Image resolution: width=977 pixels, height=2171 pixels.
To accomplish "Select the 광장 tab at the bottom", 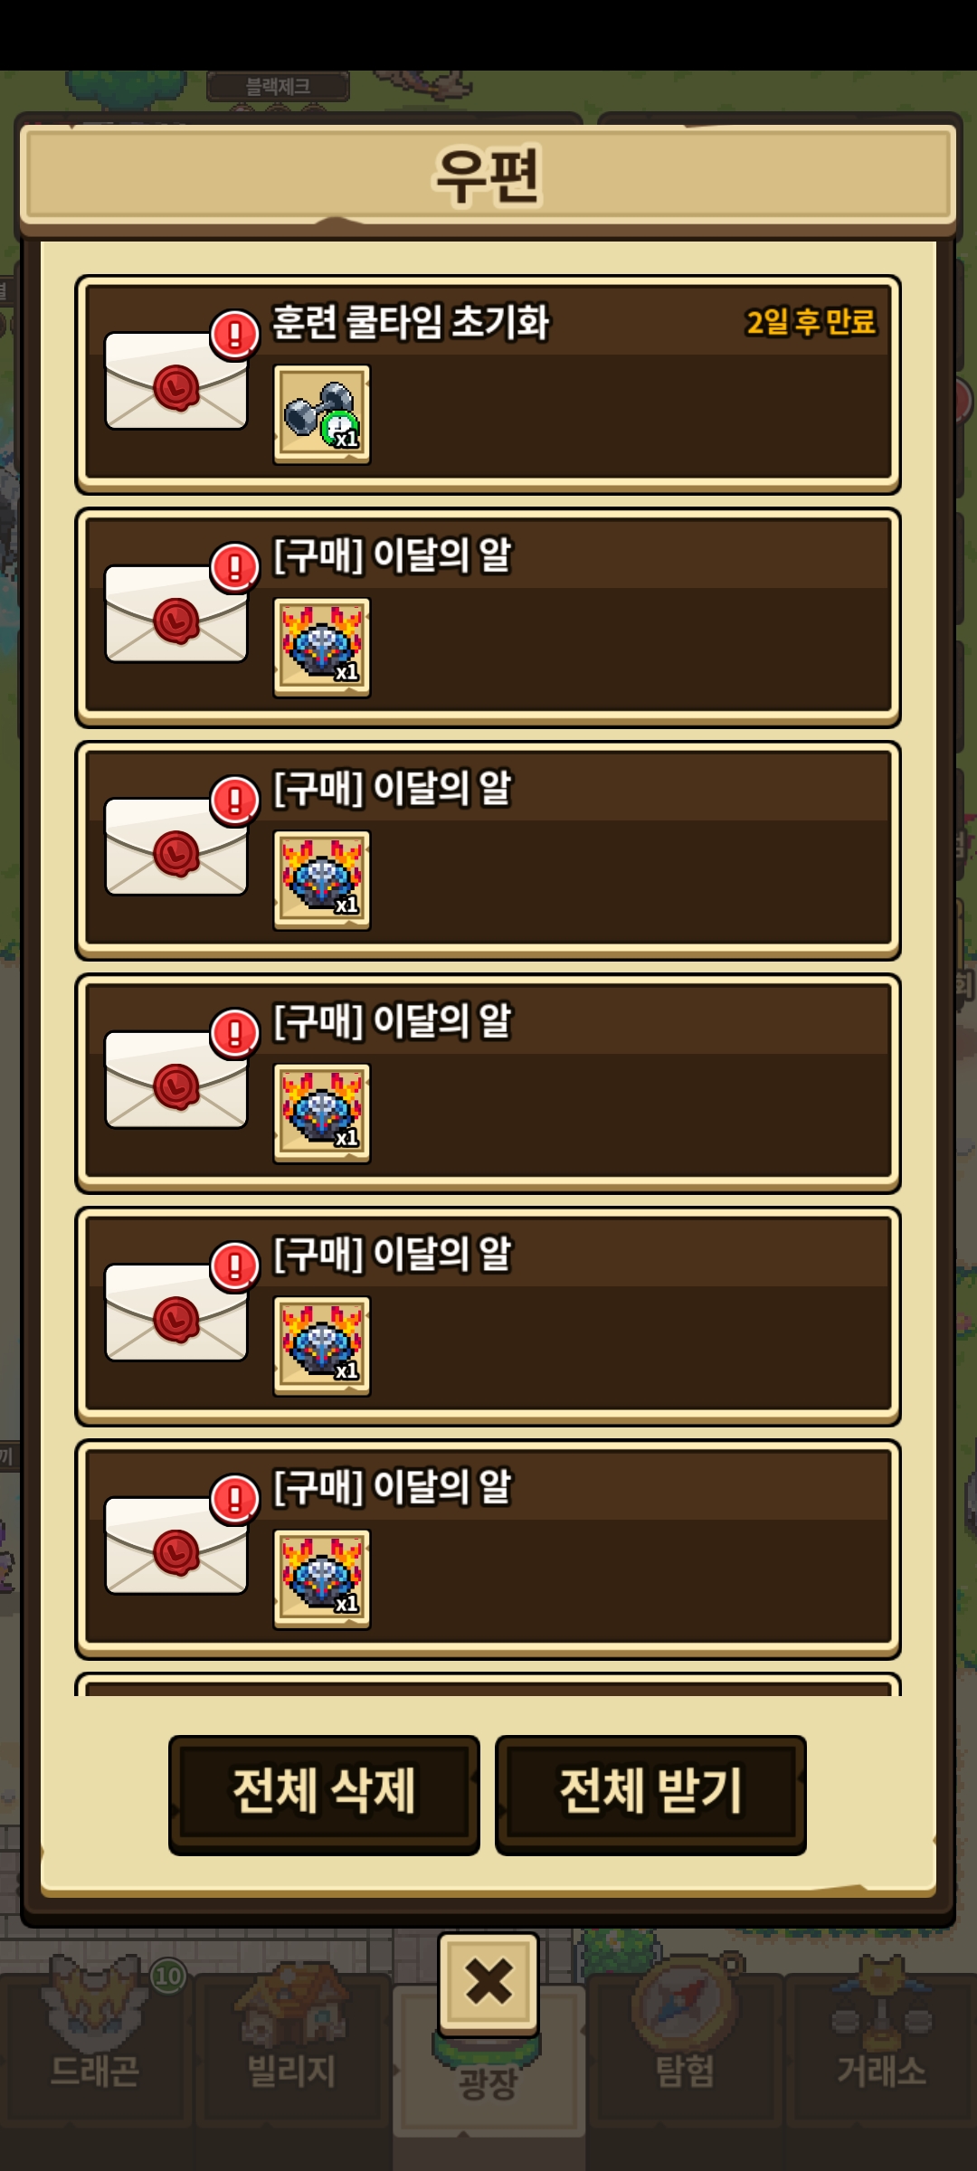I will pos(488,2082).
